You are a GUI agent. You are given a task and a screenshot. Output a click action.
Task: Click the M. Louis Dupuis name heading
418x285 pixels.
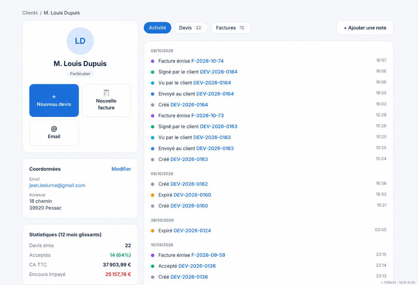click(x=80, y=64)
